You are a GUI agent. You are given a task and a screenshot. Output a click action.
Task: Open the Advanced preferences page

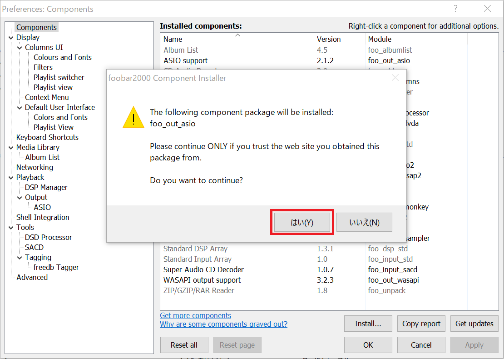32,277
